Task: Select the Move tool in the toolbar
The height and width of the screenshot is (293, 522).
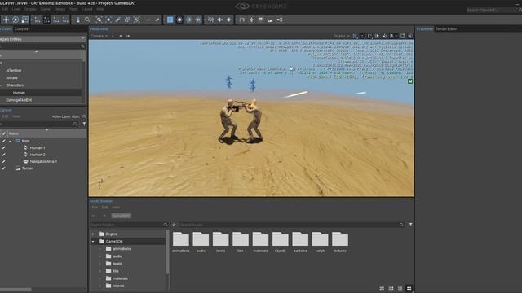Action: (6, 20)
